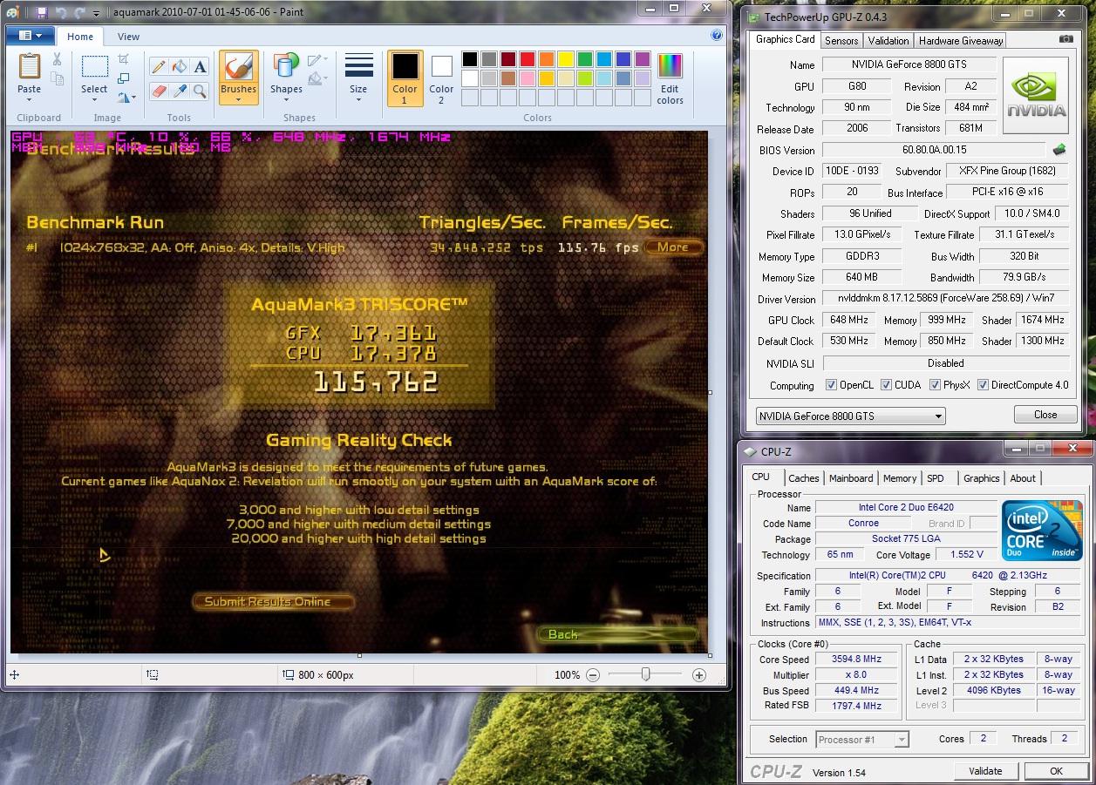Viewport: 1096px width, 785px height.
Task: Select the Pencil tool
Action: pos(159,67)
